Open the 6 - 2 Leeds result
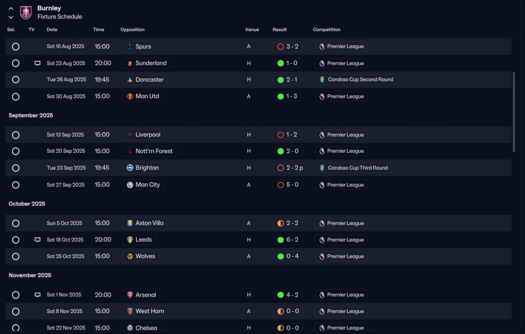The height and width of the screenshot is (334, 525). click(x=288, y=240)
